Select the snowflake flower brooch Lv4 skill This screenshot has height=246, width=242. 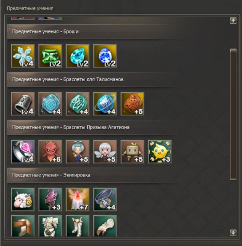(23, 56)
